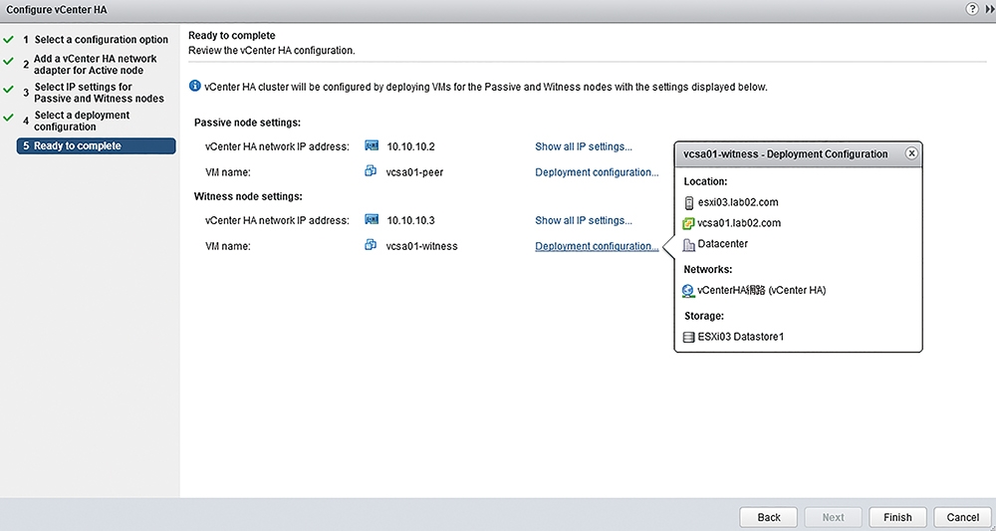Click the vCenter HA network icon
Screen dimensions: 996x531
[x=688, y=291]
